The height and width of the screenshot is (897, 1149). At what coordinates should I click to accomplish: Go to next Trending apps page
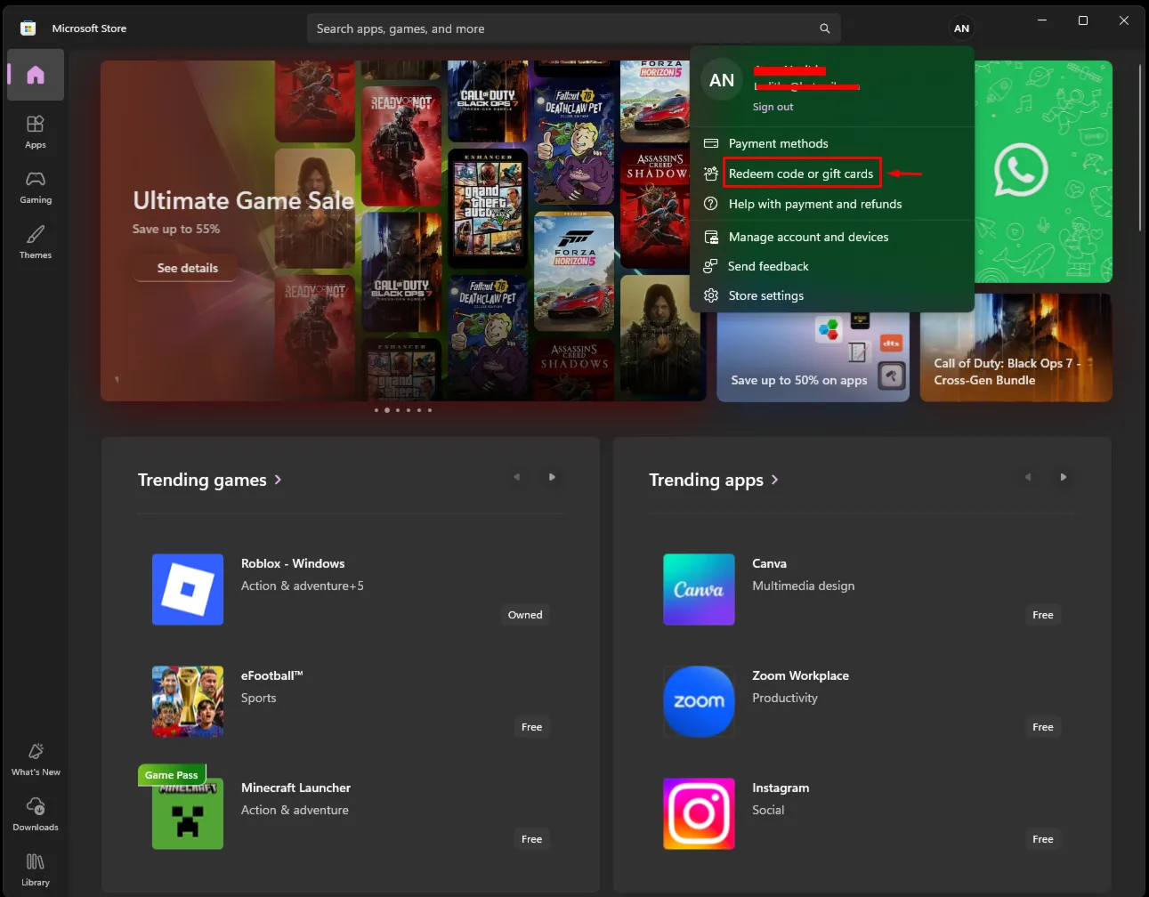(x=1063, y=477)
